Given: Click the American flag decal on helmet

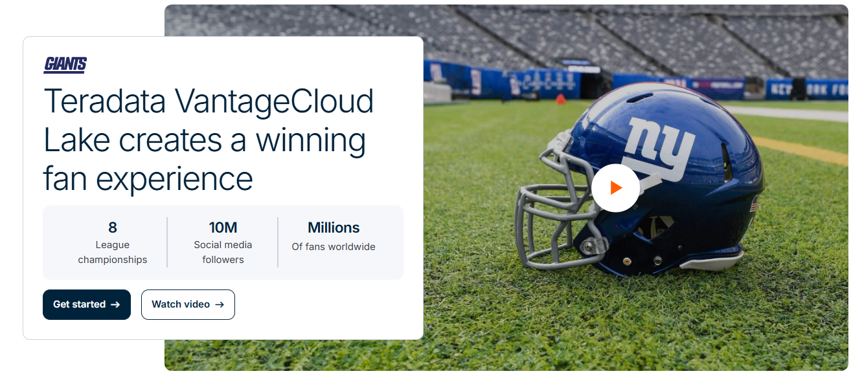Looking at the screenshot, I should pyautogui.click(x=753, y=205).
